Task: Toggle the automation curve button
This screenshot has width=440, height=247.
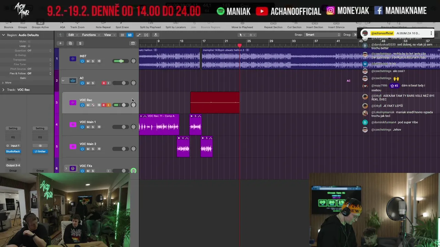Action: pos(139,35)
